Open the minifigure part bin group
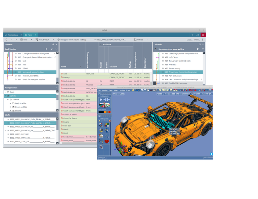Image resolution: width=258 pixels, height=199 pixels. pyautogui.click(x=107, y=131)
